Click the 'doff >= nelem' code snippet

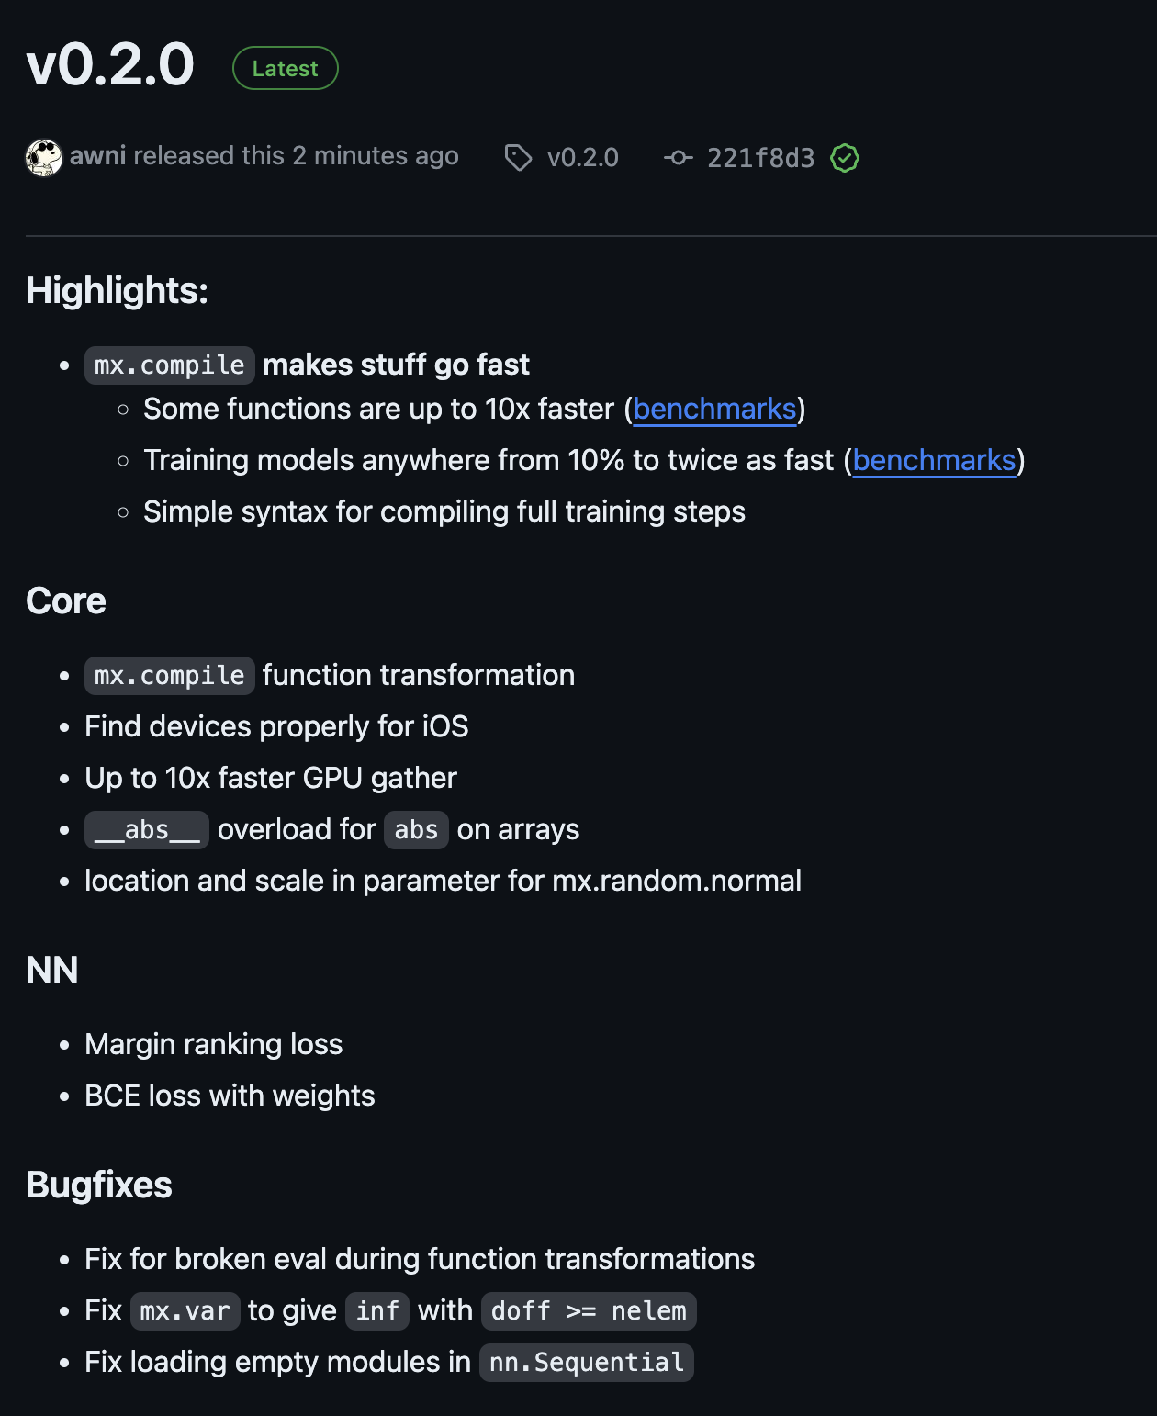point(589,1310)
